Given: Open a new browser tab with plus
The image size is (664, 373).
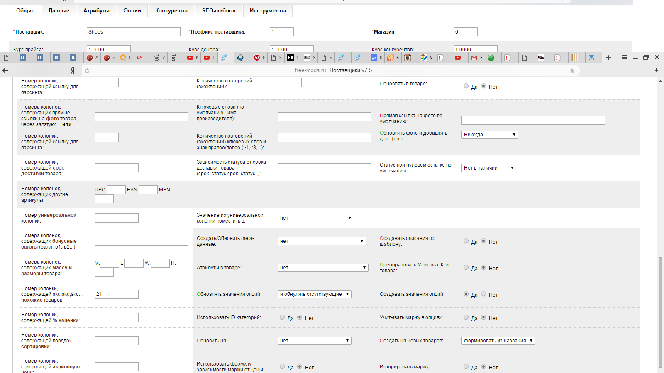Looking at the screenshot, I should (608, 58).
